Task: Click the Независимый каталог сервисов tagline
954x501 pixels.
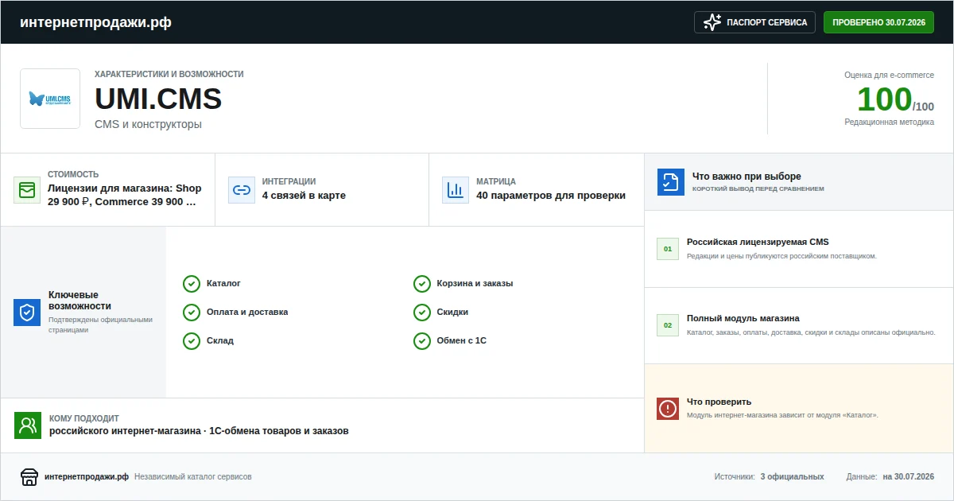Action: click(x=193, y=477)
